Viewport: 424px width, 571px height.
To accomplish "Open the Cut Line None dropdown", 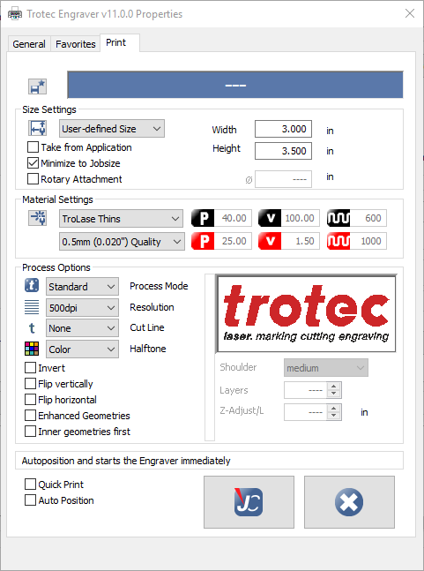I will pyautogui.click(x=82, y=328).
